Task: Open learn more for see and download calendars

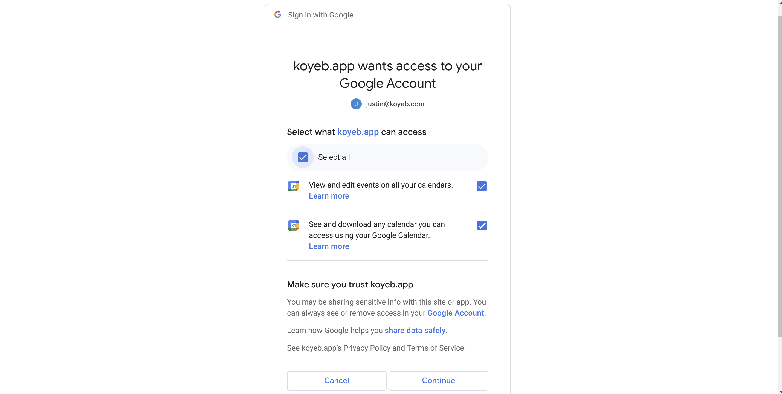Action: click(x=329, y=246)
